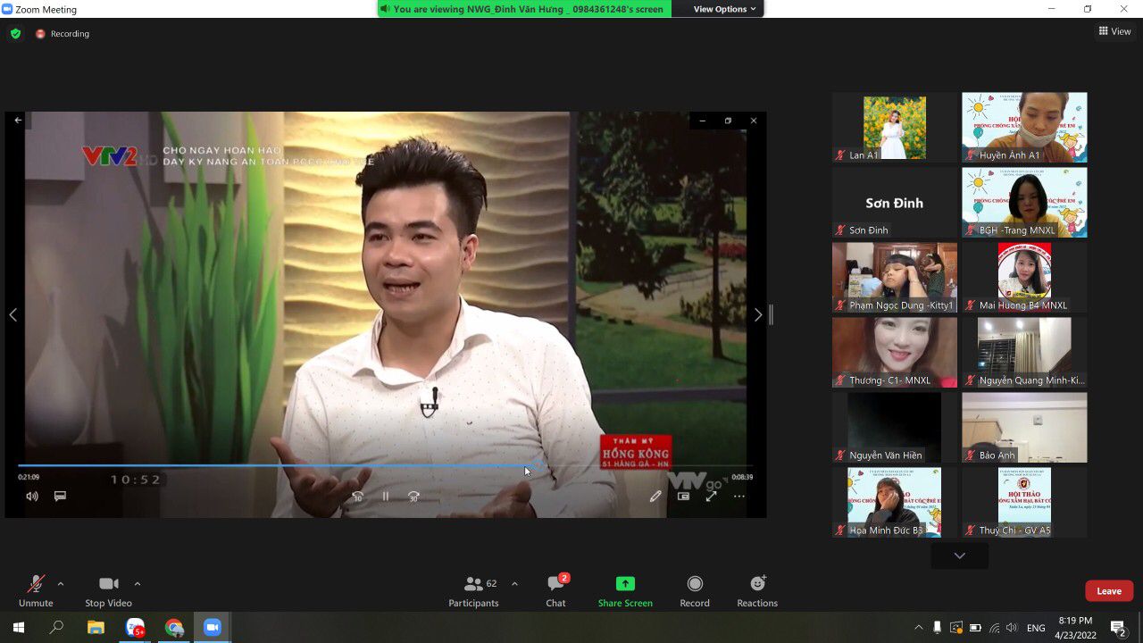Mute the shared video player volume
The height and width of the screenshot is (643, 1143).
point(32,497)
